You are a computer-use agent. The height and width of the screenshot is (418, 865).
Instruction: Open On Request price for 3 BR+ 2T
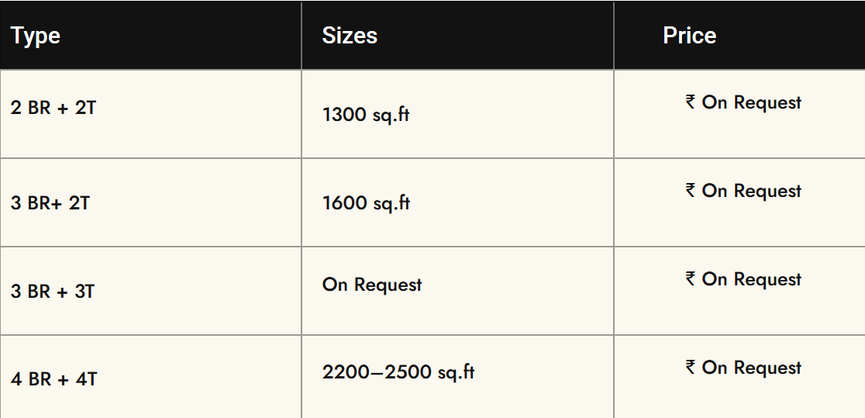[x=751, y=191]
